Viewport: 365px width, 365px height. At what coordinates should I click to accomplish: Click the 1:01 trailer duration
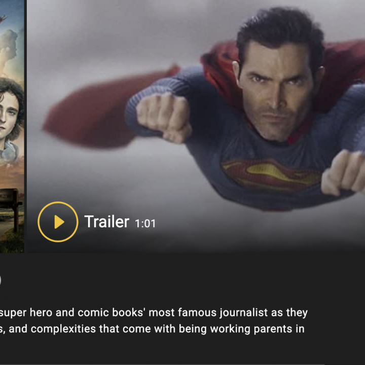pyautogui.click(x=145, y=224)
